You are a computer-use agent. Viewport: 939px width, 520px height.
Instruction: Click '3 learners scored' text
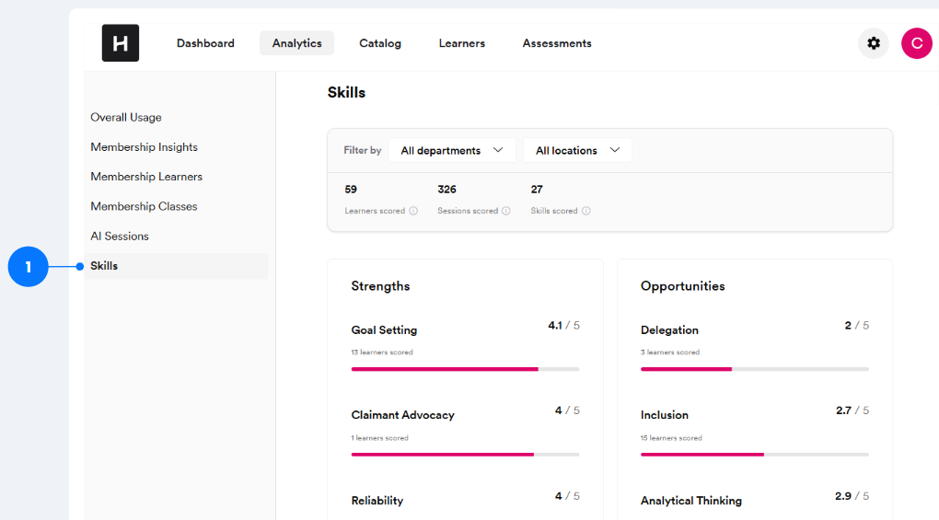670,352
